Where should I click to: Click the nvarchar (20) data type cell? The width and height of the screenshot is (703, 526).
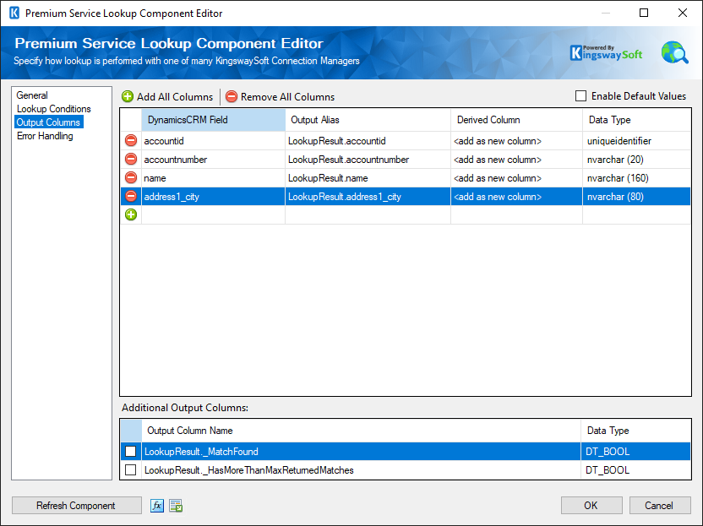[636, 160]
